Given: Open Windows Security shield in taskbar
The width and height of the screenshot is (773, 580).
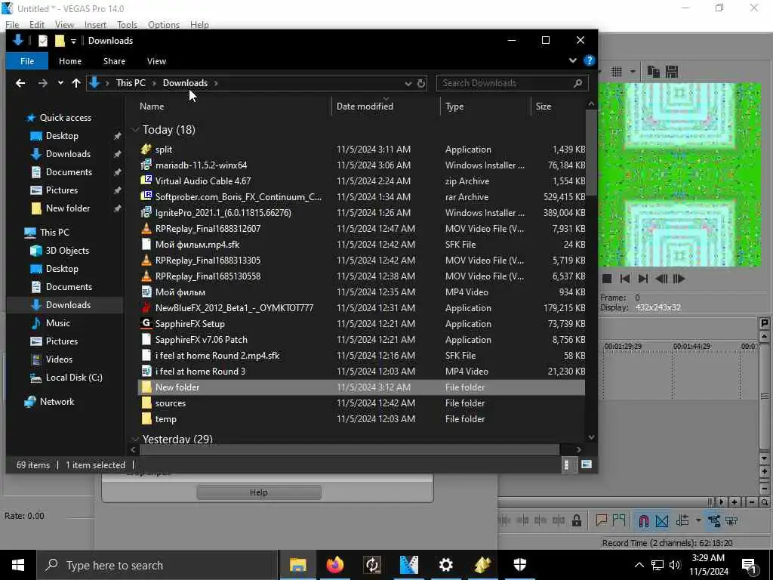Looking at the screenshot, I should pyautogui.click(x=519, y=565).
